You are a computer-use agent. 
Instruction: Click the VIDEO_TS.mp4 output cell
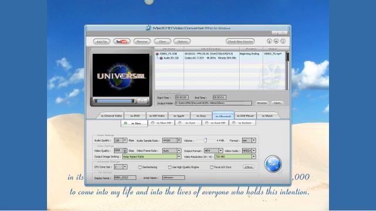pyautogui.click(x=273, y=54)
